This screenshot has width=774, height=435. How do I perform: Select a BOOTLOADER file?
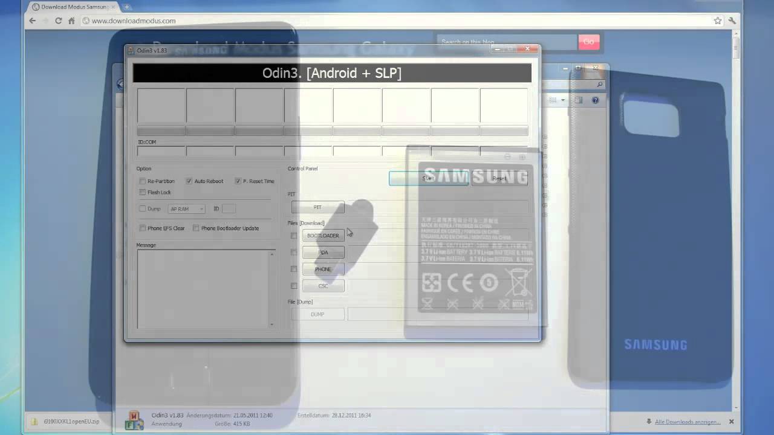[x=323, y=236]
